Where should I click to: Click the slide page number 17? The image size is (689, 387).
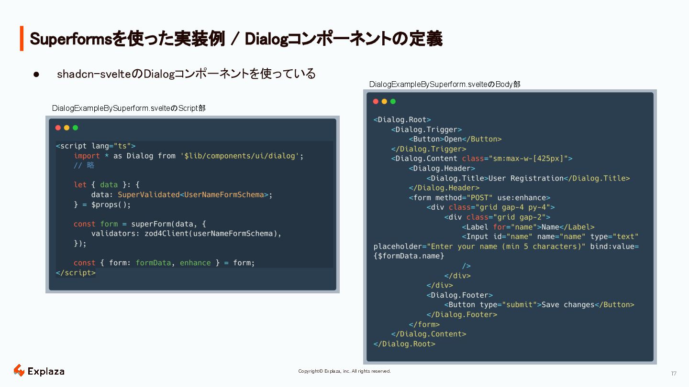tap(674, 373)
